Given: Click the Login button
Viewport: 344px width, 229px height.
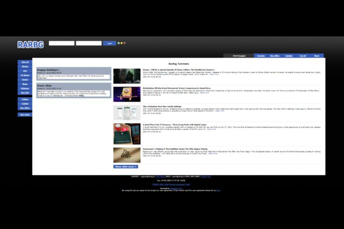Looking at the screenshot, I should (110, 43).
